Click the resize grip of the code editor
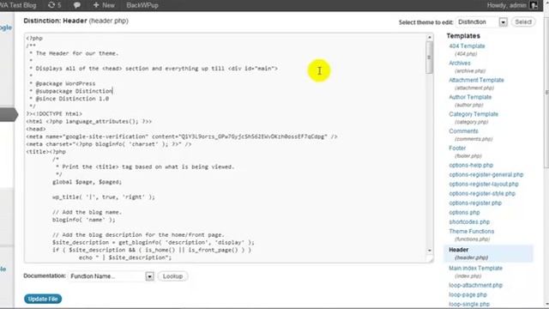The height and width of the screenshot is (309, 549). click(x=430, y=259)
